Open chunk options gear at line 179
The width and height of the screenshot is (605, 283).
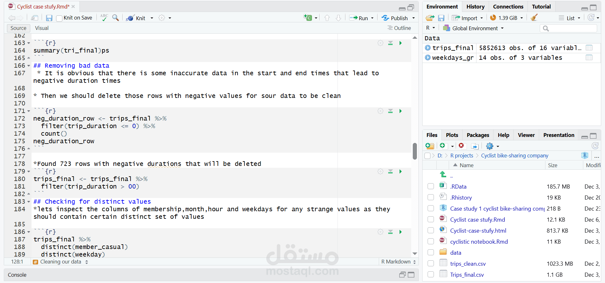(381, 172)
